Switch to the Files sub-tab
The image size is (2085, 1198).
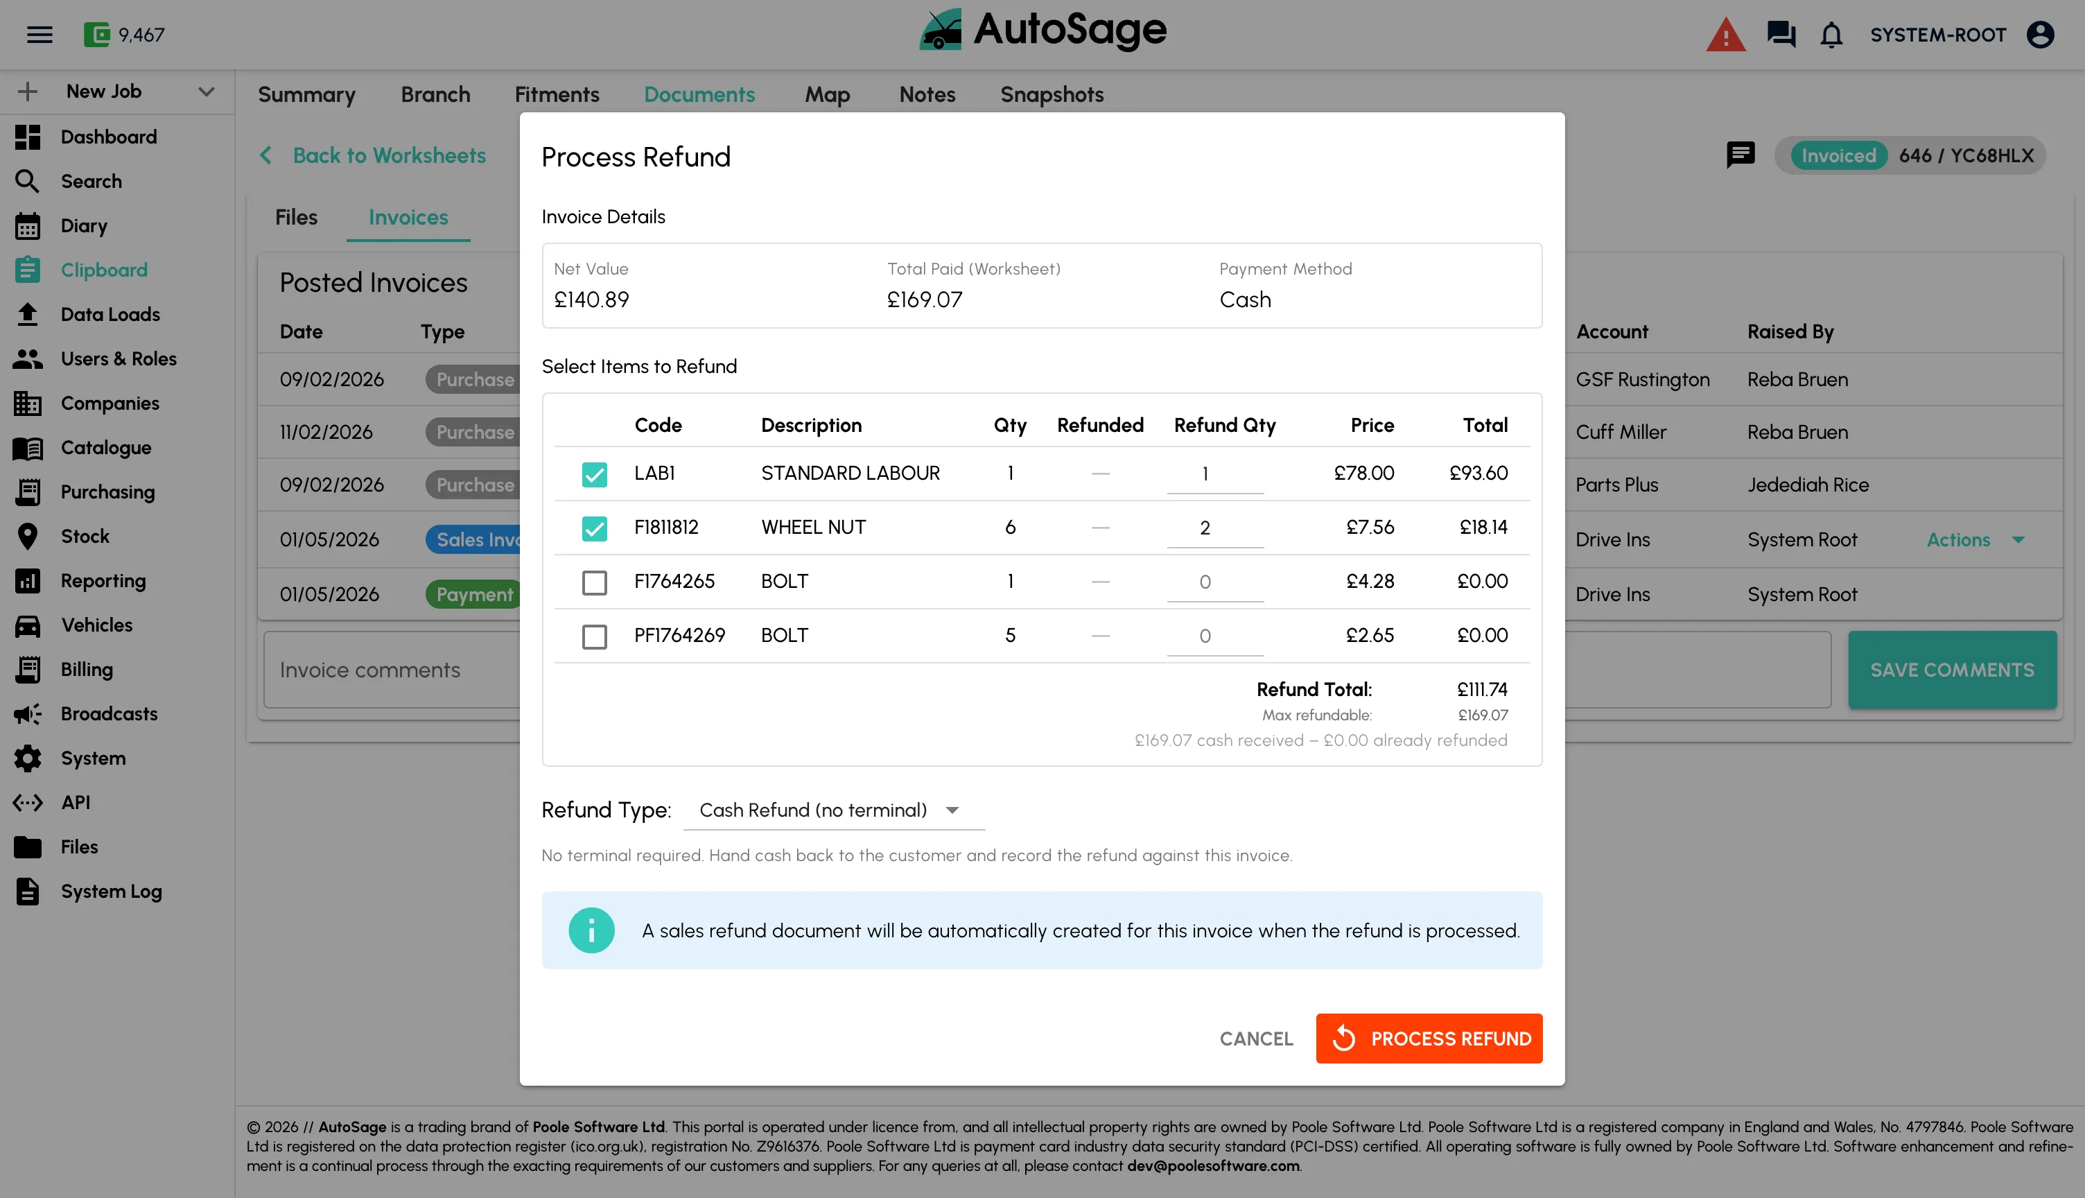[296, 217]
